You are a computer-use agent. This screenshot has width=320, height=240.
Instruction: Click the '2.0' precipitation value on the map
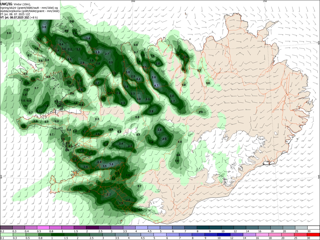click(128, 200)
